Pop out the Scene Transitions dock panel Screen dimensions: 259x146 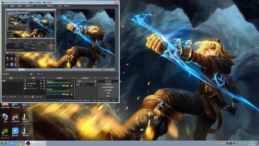tap(95, 78)
